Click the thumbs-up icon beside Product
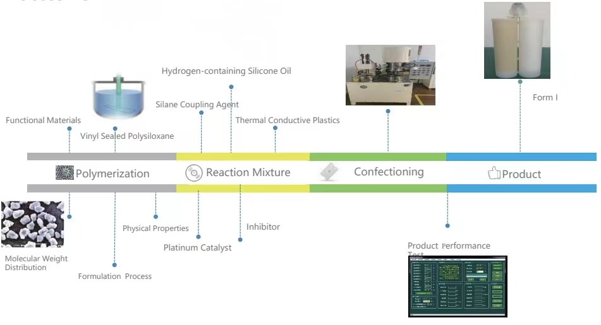Screen dimensions: 601x325 coord(494,174)
